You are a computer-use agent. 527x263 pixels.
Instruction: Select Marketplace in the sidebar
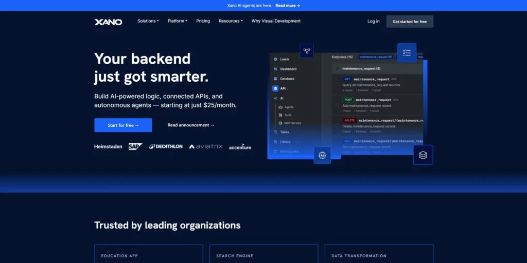[x=289, y=152]
